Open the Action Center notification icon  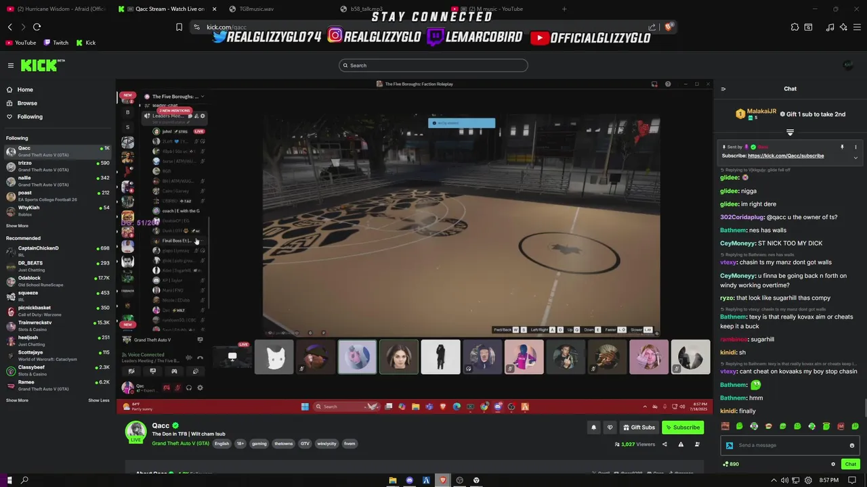[x=852, y=480]
